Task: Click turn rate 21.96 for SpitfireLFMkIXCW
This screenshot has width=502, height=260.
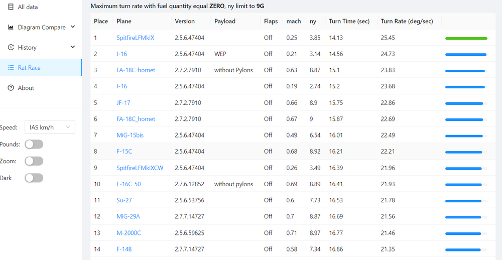Action: [388, 168]
